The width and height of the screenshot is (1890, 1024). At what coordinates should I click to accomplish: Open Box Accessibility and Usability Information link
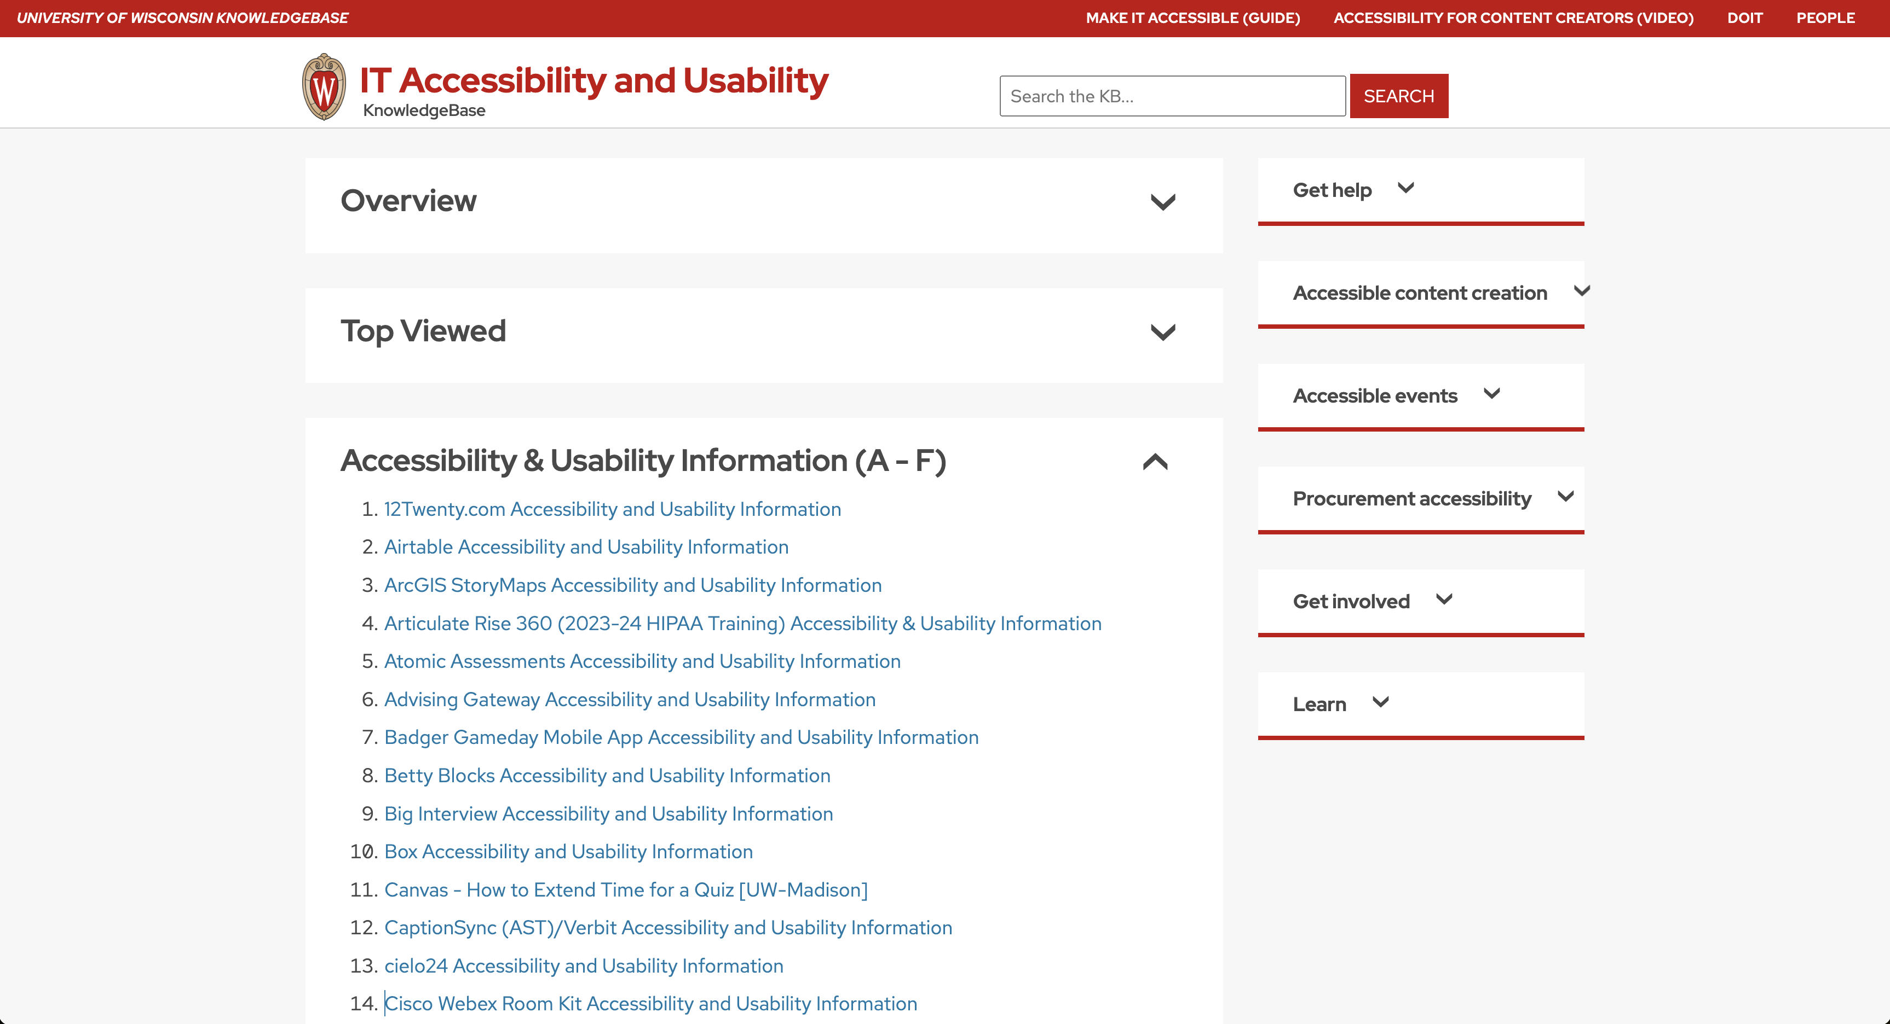coord(568,851)
